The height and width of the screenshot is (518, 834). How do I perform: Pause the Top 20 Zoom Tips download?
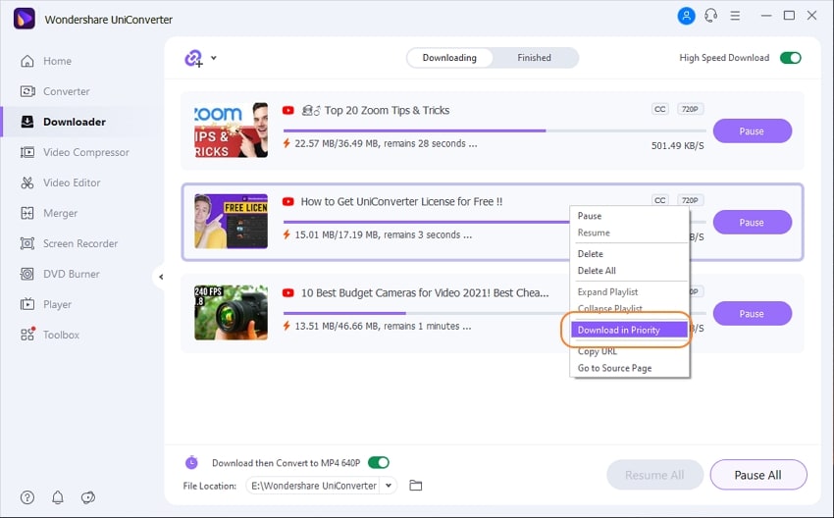point(753,130)
